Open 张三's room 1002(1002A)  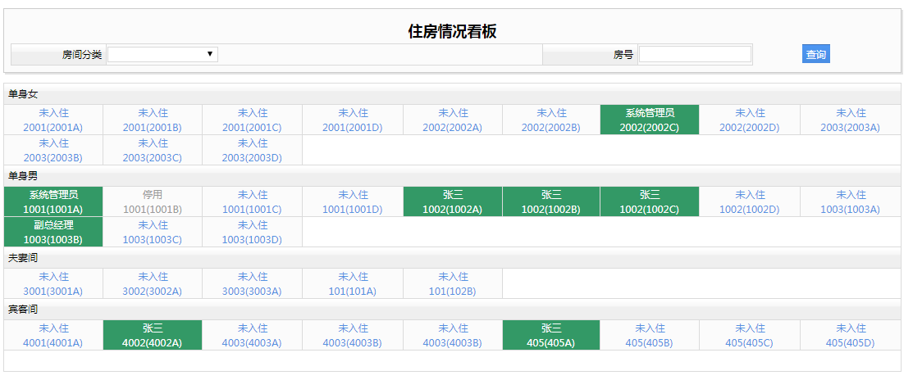click(x=453, y=202)
